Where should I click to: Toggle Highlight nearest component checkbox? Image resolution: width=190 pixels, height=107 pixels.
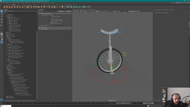(49, 24)
